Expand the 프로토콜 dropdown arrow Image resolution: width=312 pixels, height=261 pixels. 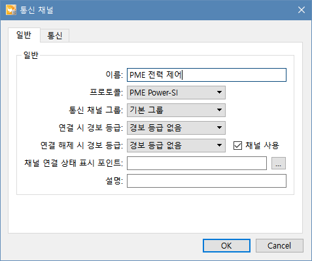click(219, 92)
